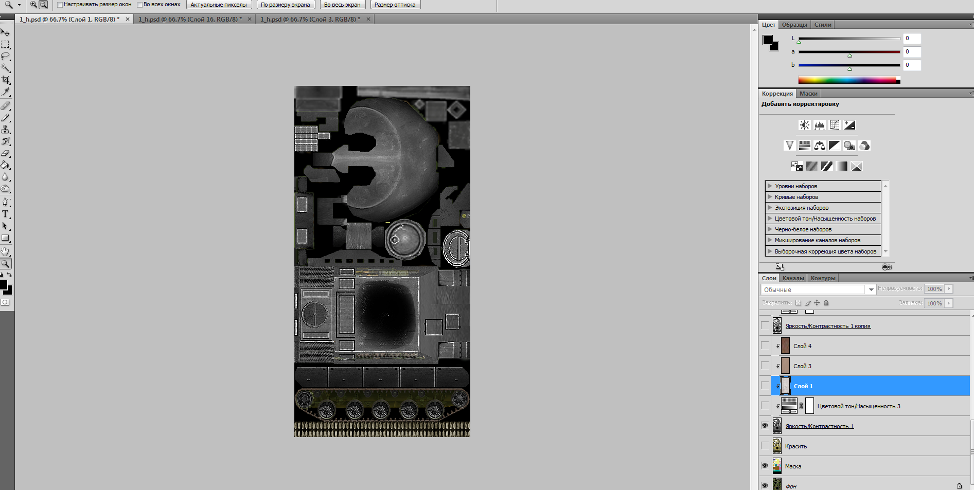Select the Type tool
The width and height of the screenshot is (974, 490).
[6, 214]
